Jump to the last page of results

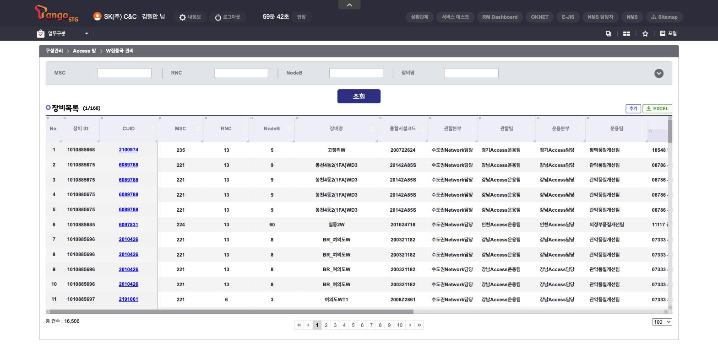click(419, 325)
